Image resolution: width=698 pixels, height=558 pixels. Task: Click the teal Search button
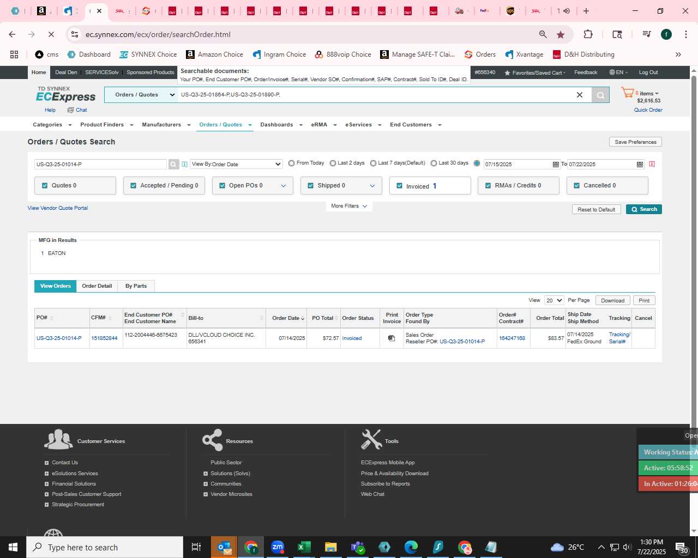(644, 209)
